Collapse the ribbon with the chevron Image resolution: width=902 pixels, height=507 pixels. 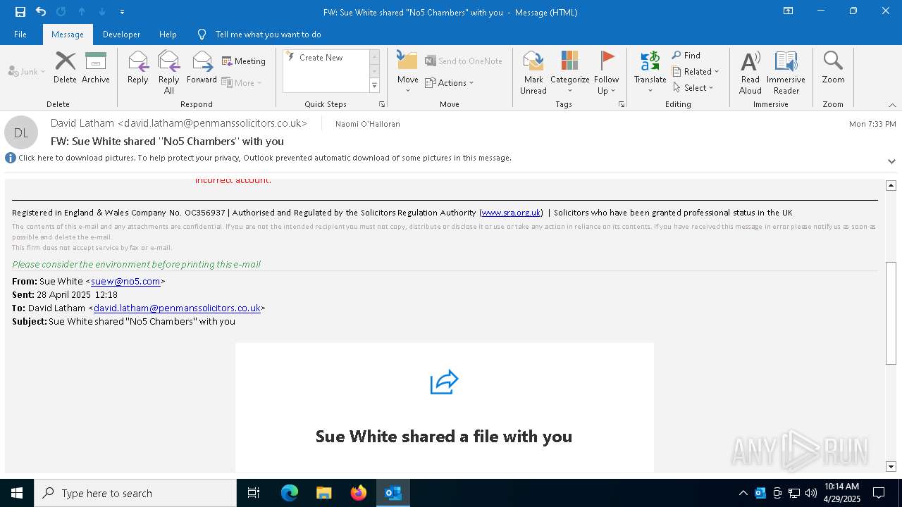(x=891, y=105)
